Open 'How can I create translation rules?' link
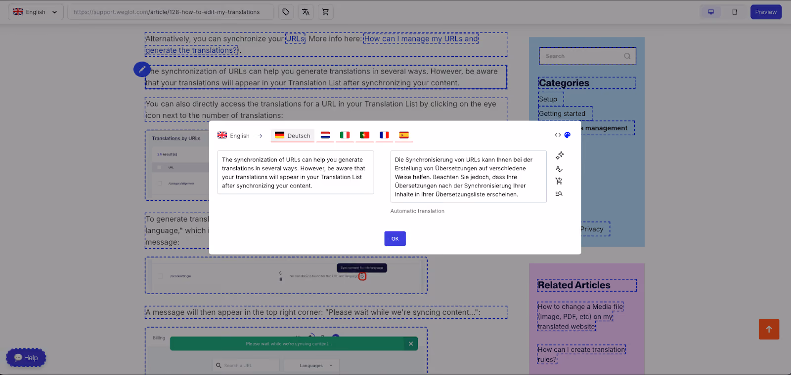Screen dimensions: 791x375 [x=581, y=354]
